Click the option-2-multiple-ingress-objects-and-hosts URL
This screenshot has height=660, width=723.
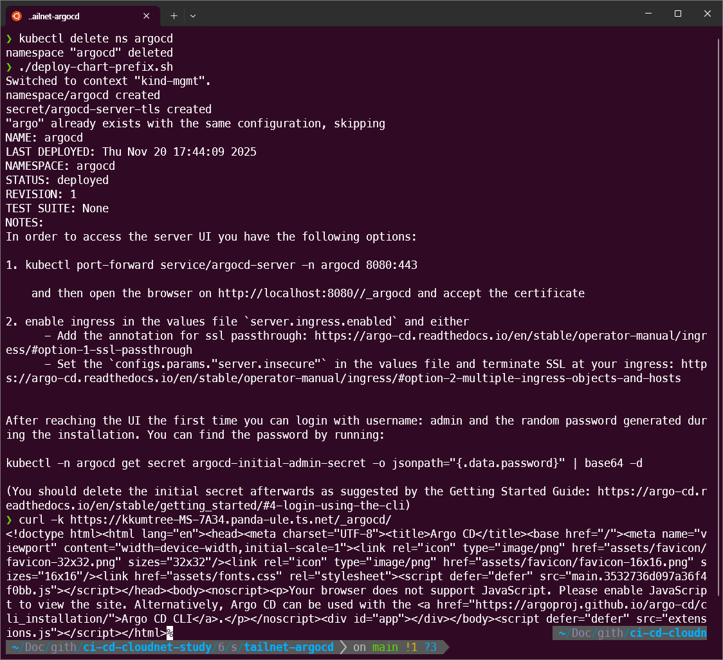[x=356, y=371]
